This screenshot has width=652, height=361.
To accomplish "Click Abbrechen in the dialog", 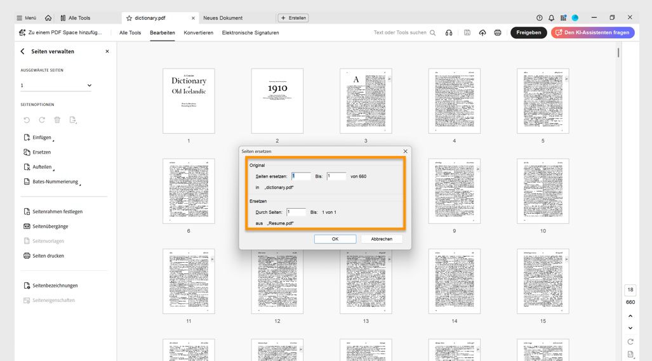I will 382,239.
